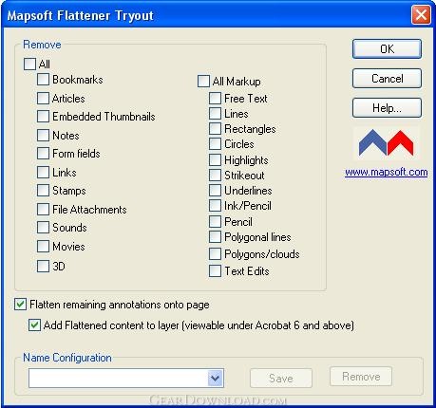Screen dimensions: 436x408
Task: Click inside the Name Configuration combo box field
Action: coord(118,378)
